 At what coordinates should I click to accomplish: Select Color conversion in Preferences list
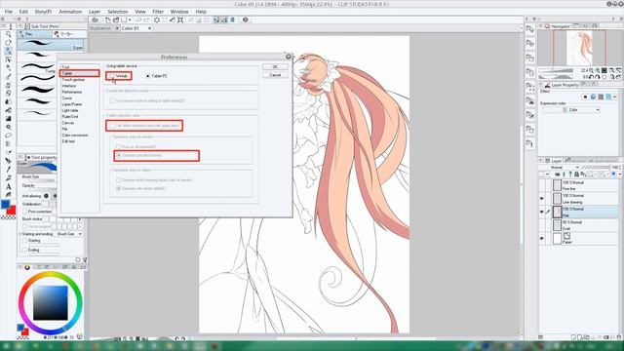pos(75,135)
